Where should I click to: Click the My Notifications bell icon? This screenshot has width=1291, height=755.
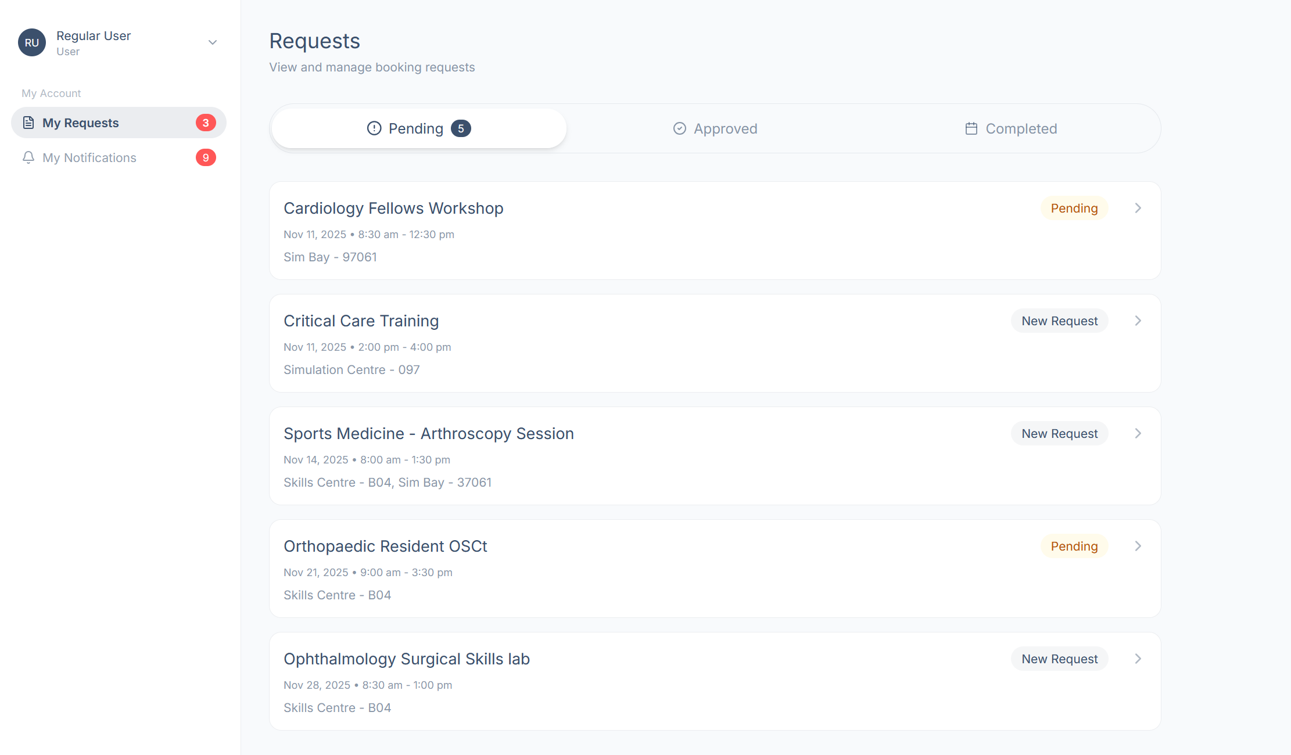[28, 157]
